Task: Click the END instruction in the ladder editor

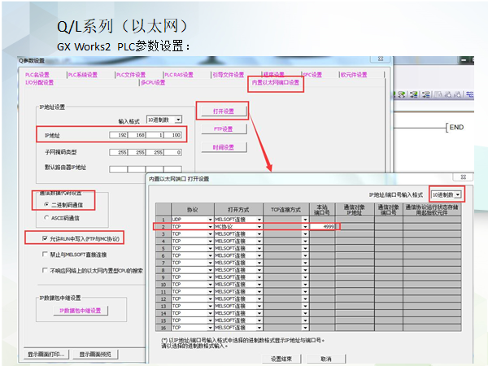Action: click(456, 128)
